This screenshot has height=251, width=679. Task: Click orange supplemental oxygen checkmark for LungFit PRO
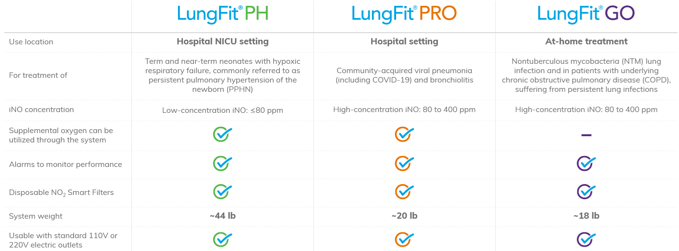404,134
